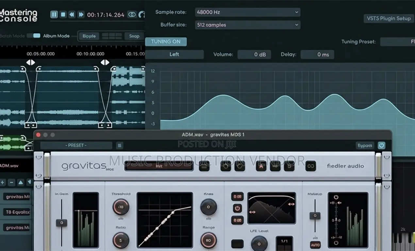The width and height of the screenshot is (415, 251).
Task: Click the Makeup gain slider handle
Action: (315, 216)
